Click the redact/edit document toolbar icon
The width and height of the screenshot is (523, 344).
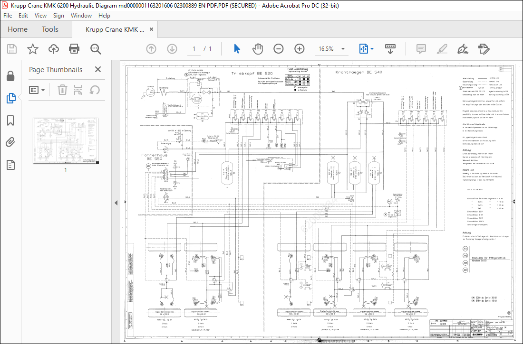[x=484, y=49]
